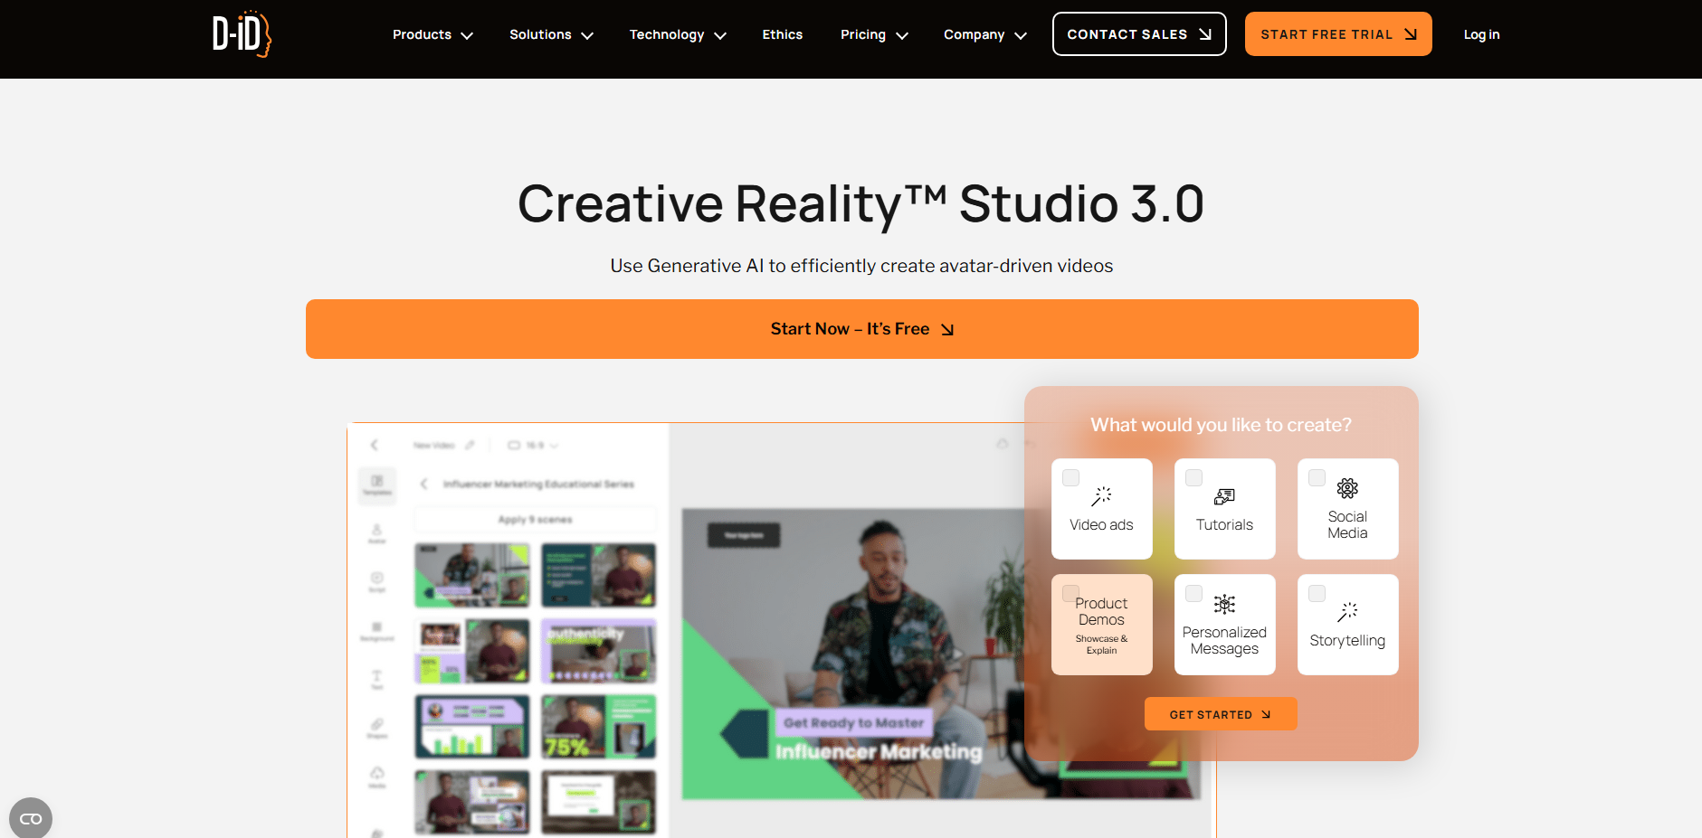Click the Social Media atom icon
The width and height of the screenshot is (1702, 838).
point(1347,488)
